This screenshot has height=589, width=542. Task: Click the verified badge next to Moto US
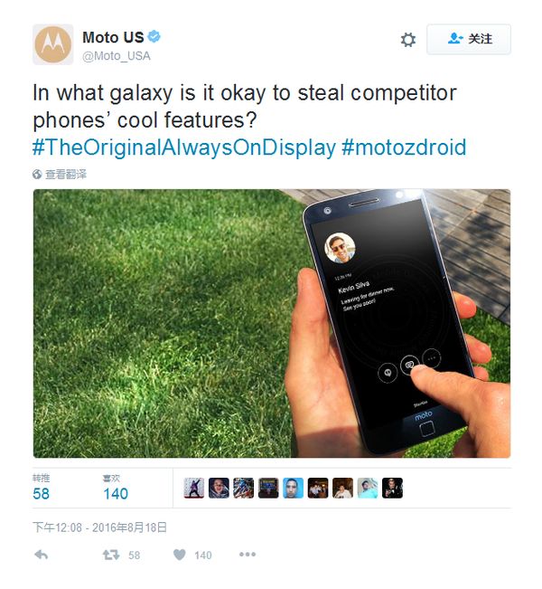[x=154, y=36]
